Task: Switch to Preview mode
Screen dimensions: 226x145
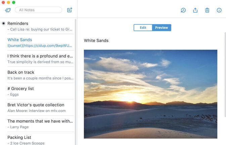Action: pyautogui.click(x=162, y=27)
